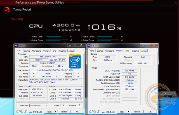
Task: Click the DRAM Frequency value 799.9 MHz
Action: pos(129,71)
